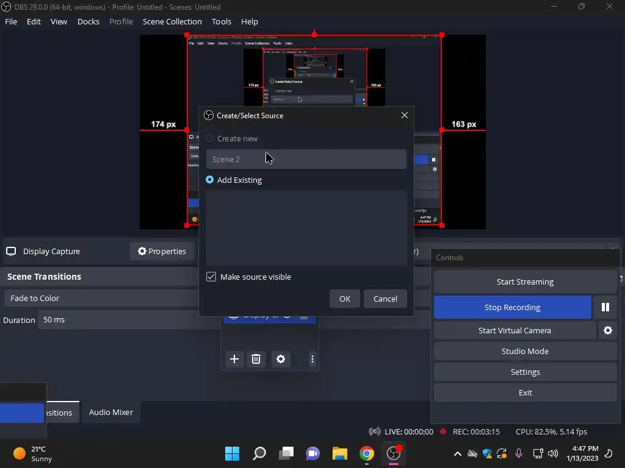Click the volume speaker tray icon
625x468 pixels.
click(553, 453)
